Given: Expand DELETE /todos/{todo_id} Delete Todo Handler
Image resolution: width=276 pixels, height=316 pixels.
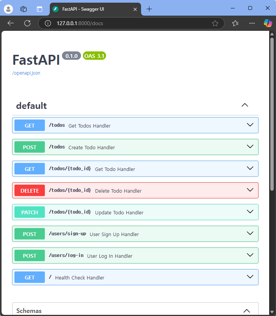Looking at the screenshot, I should click(x=135, y=190).
